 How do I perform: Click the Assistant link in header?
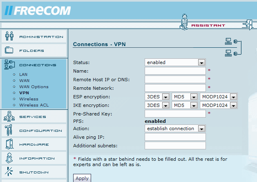click(208, 25)
